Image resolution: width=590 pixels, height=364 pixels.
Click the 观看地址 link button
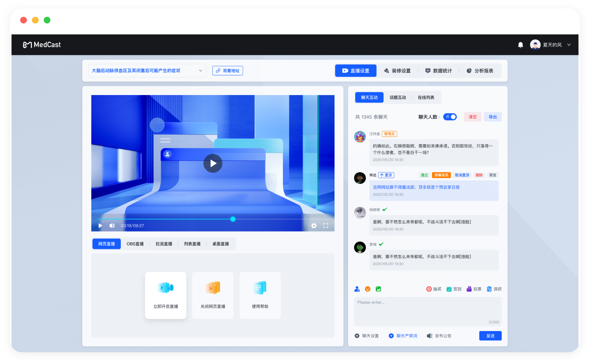227,71
